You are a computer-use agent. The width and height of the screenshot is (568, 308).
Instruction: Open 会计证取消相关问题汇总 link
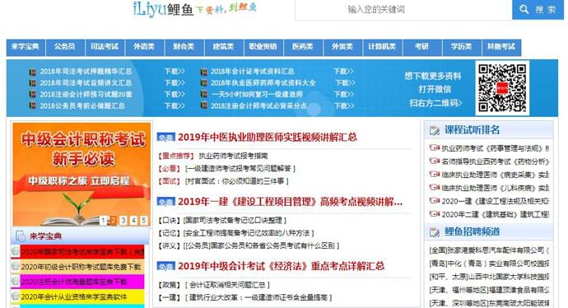tap(226, 285)
